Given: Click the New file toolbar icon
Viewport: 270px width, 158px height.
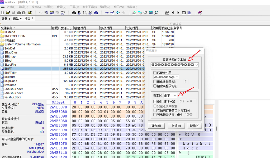Looking at the screenshot, I should (x=3, y=13).
